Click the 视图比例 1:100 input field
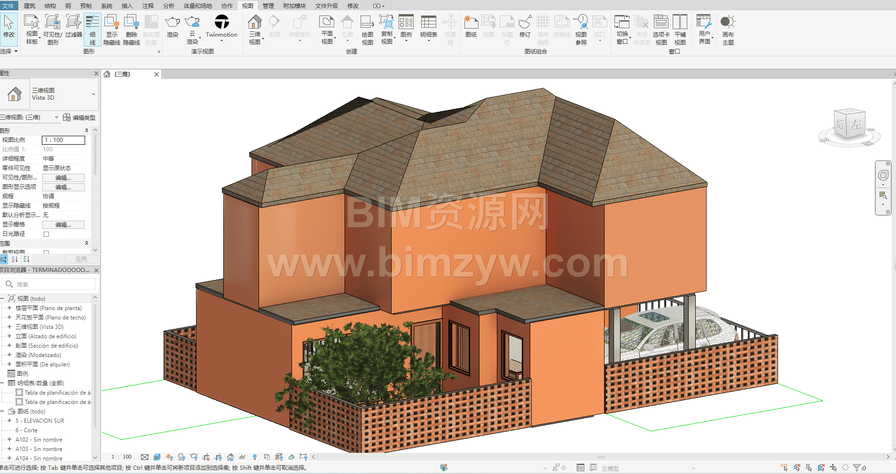This screenshot has width=896, height=474. coord(63,140)
